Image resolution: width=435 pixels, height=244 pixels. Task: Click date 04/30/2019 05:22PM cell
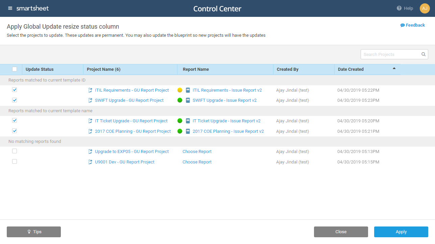pyautogui.click(x=358, y=90)
